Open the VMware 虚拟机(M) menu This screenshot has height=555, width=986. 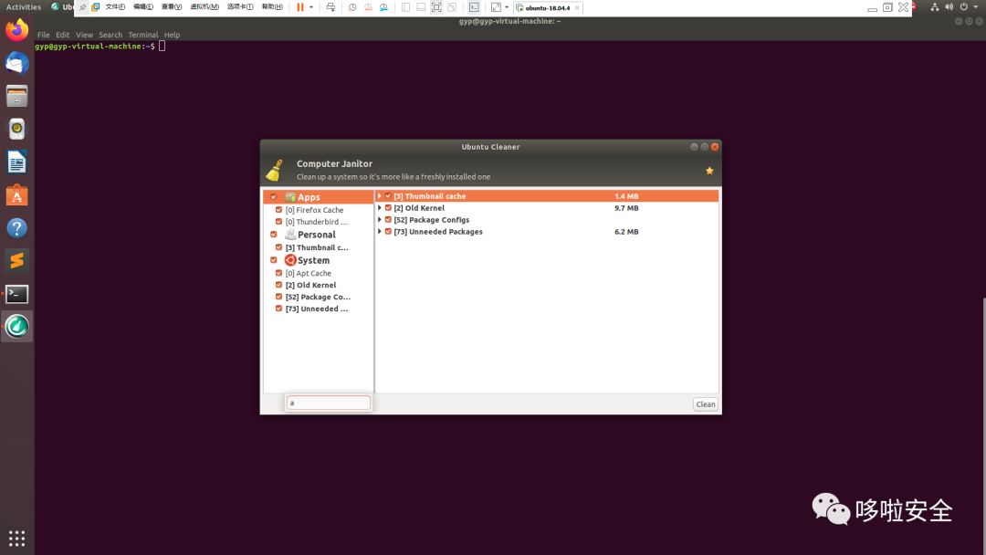205,7
